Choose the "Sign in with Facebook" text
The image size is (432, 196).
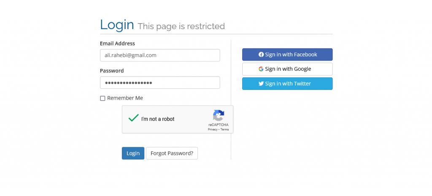[291, 55]
